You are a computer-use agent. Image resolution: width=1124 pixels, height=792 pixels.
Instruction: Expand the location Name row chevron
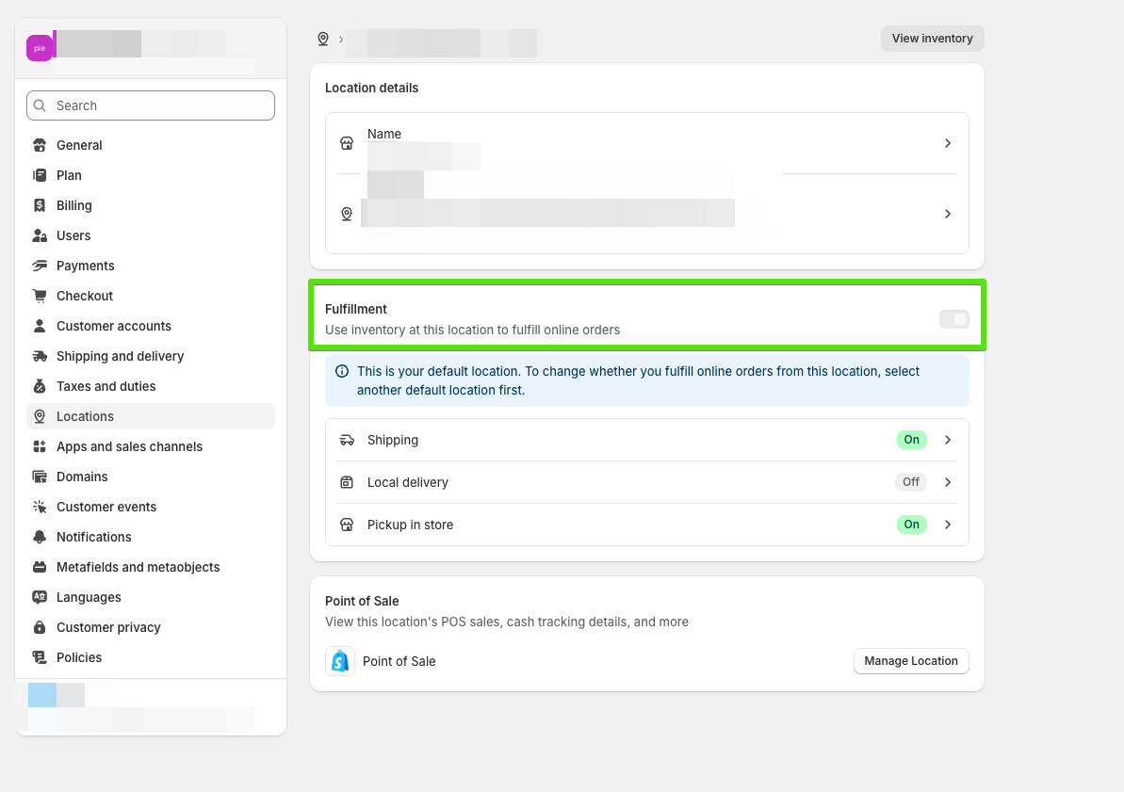pyautogui.click(x=948, y=143)
